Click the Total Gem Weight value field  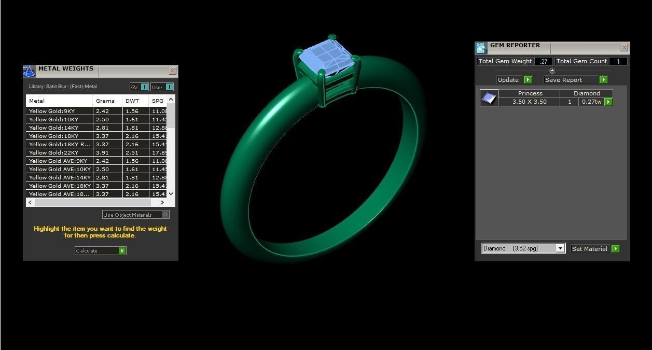[543, 61]
